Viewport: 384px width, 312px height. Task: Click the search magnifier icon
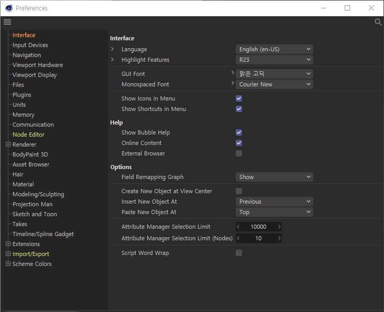pyautogui.click(x=378, y=22)
